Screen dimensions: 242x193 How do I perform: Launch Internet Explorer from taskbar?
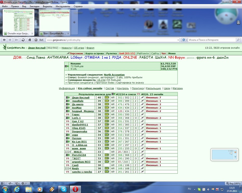point(17,189)
